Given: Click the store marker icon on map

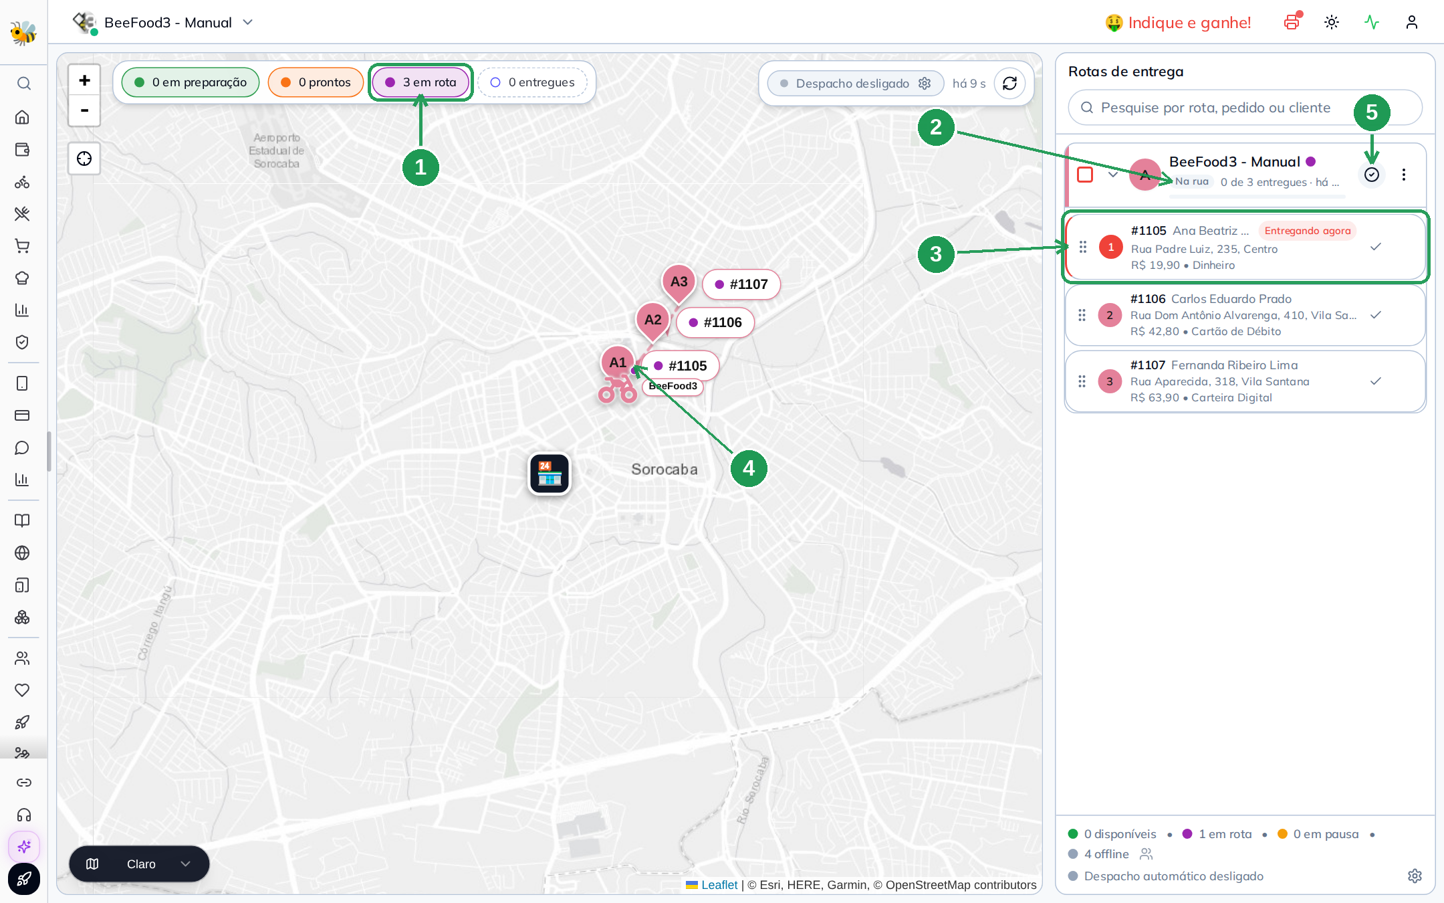Looking at the screenshot, I should 550,474.
